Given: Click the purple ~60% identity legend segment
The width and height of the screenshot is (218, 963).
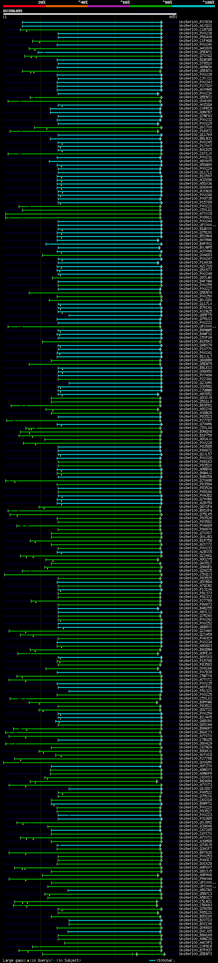Looking at the screenshot, I should click(109, 6).
